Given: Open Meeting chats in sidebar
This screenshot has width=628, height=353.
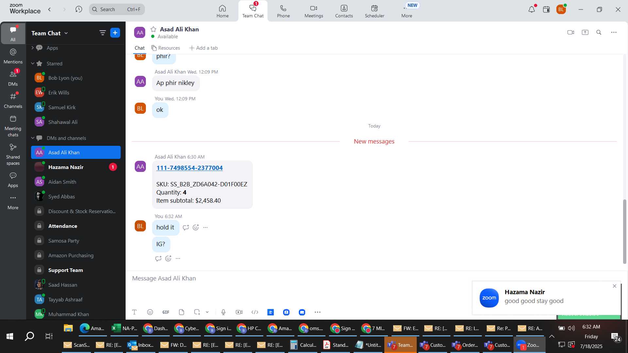Looking at the screenshot, I should 13,126.
